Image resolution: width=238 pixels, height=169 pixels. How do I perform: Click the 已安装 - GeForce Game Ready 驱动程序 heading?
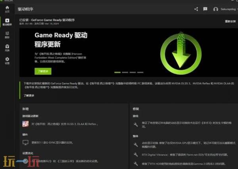point(47,20)
